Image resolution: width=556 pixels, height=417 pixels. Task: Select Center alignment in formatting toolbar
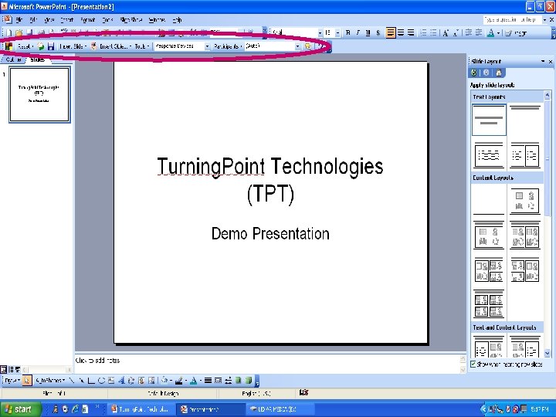pos(401,33)
